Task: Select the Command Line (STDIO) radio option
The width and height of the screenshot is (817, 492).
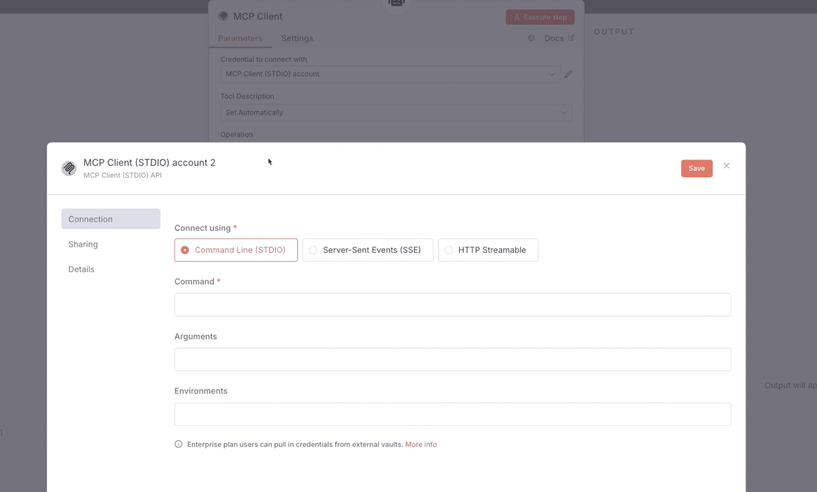Action: coord(236,250)
